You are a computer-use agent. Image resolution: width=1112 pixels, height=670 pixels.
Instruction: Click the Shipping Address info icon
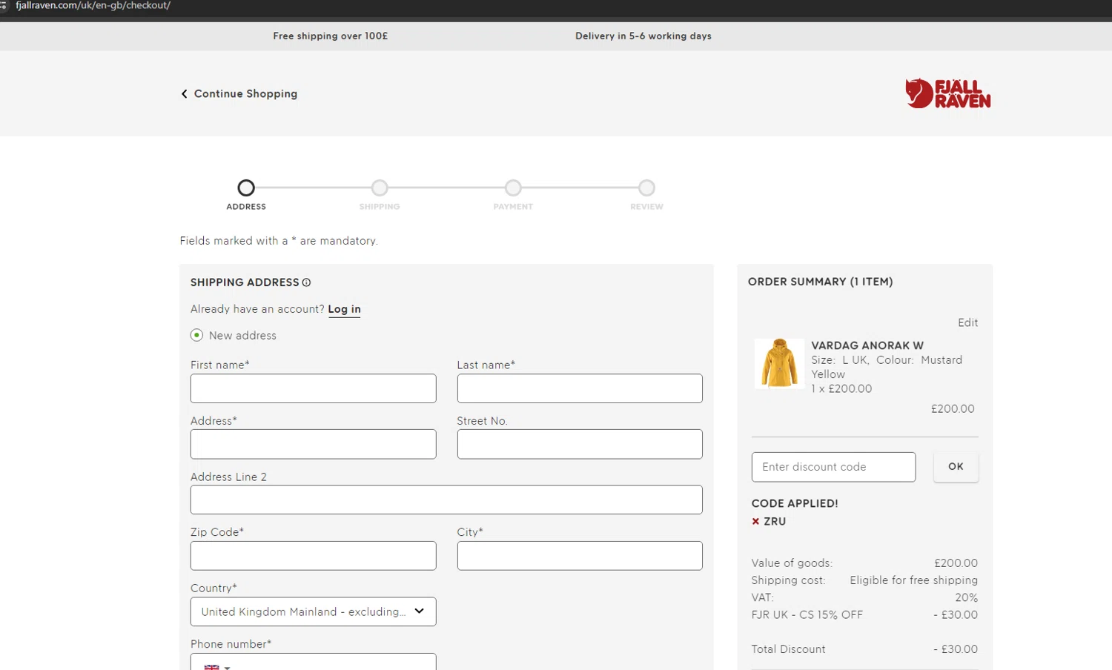tap(306, 282)
